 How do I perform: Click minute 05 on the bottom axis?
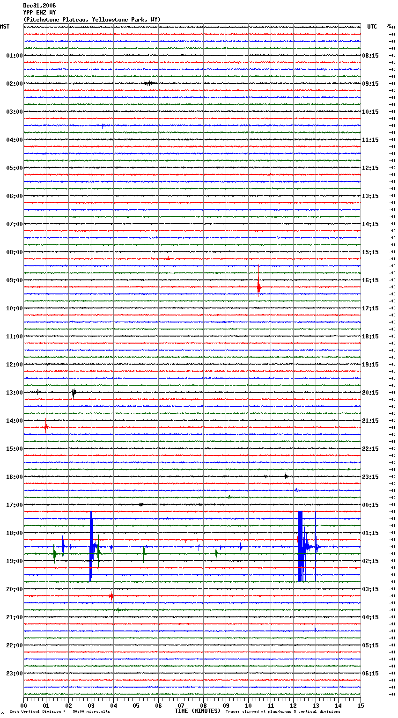[136, 705]
